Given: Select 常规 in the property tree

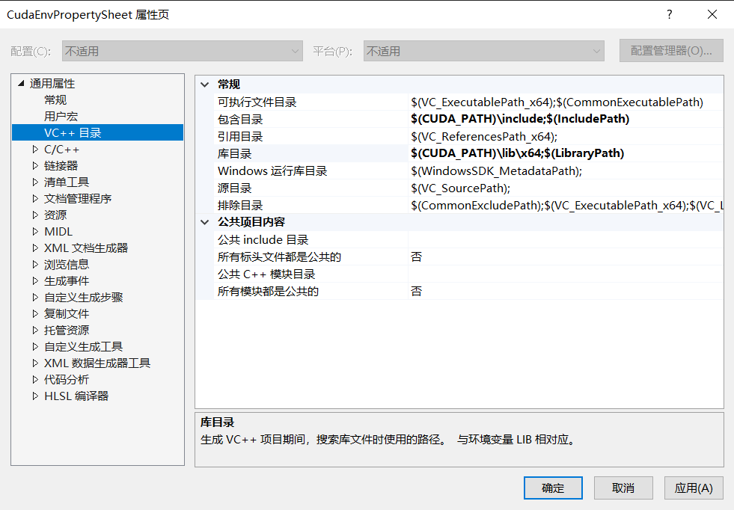Looking at the screenshot, I should pyautogui.click(x=55, y=99).
